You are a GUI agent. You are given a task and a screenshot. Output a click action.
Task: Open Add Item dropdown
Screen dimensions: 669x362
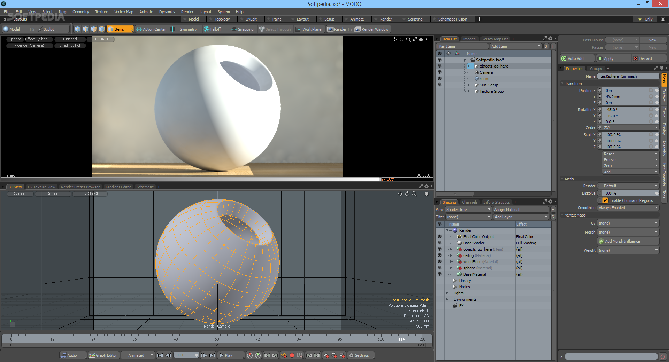[516, 46]
